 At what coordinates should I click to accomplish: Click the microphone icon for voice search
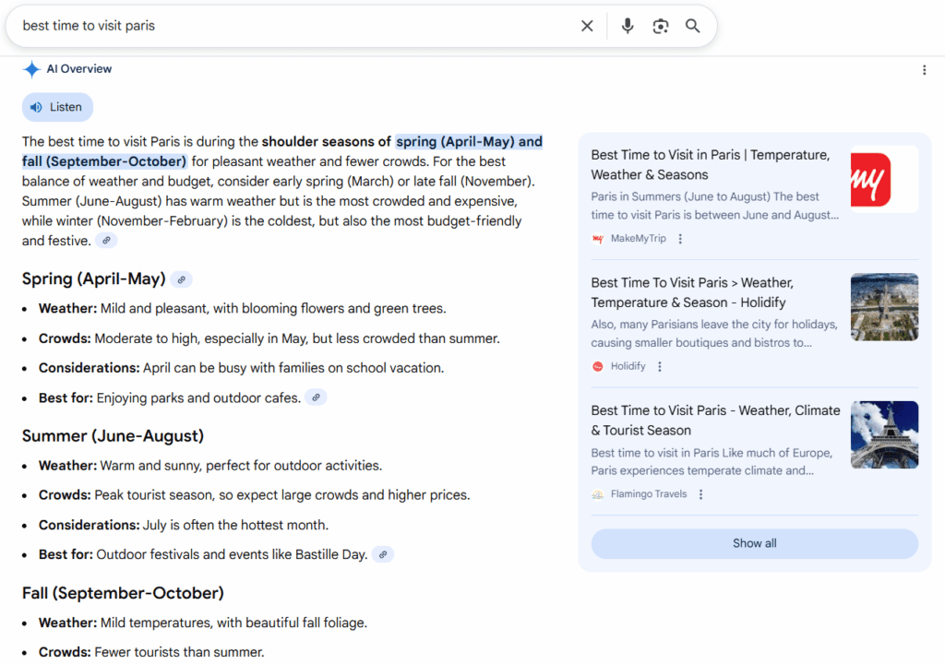click(627, 26)
